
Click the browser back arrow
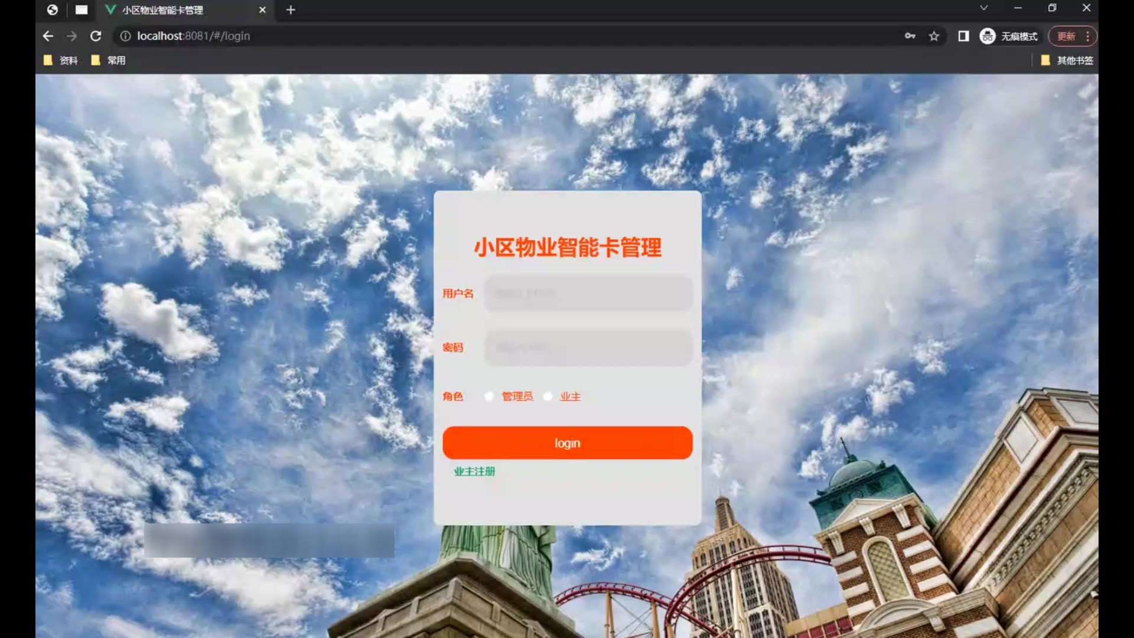pyautogui.click(x=48, y=36)
